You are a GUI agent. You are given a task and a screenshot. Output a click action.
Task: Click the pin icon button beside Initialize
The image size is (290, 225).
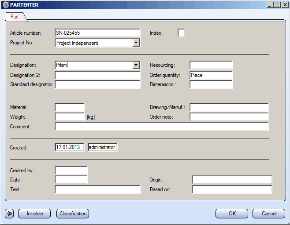point(9,214)
